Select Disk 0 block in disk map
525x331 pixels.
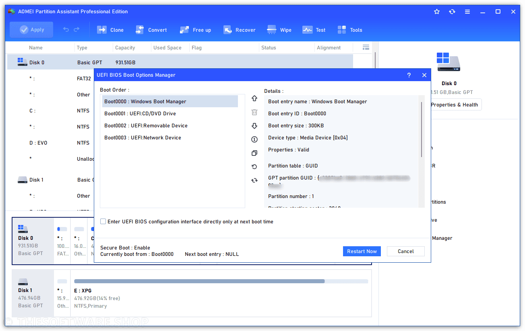(x=33, y=241)
